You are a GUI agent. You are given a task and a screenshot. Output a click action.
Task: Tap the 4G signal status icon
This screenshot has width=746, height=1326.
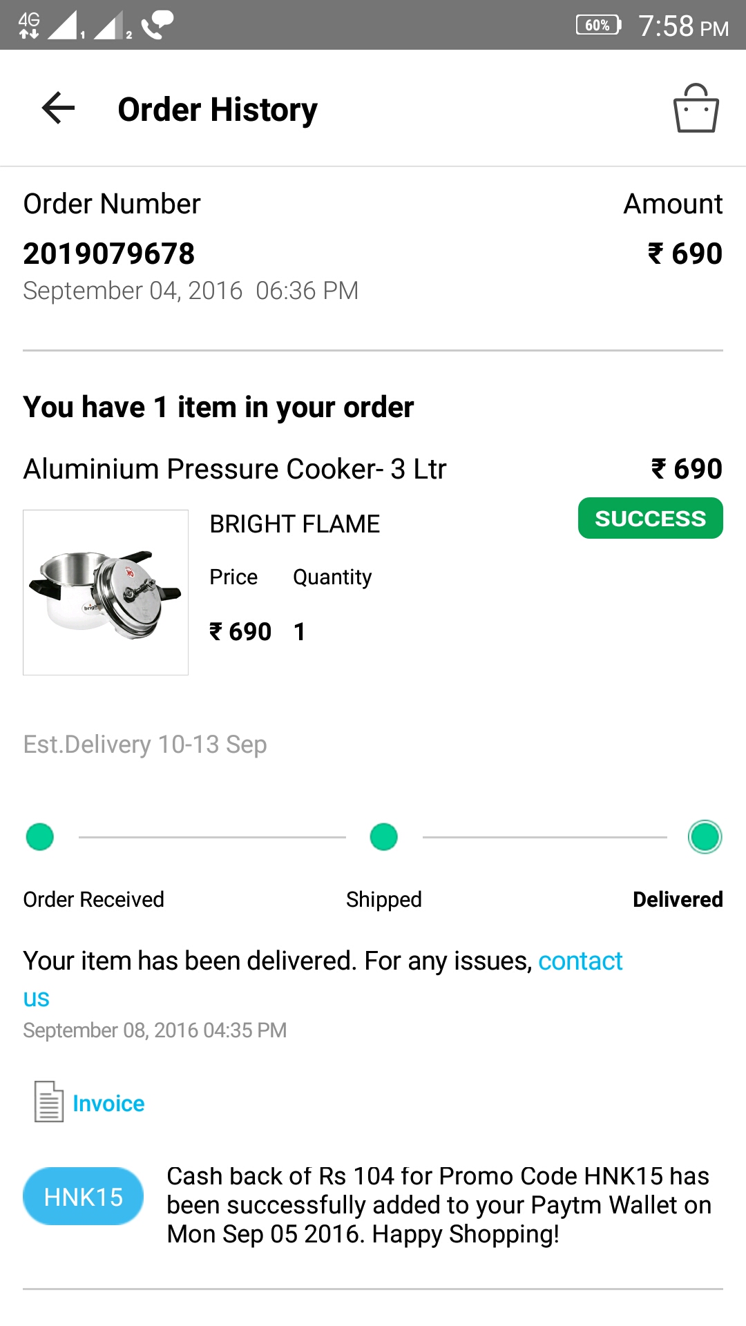point(29,26)
